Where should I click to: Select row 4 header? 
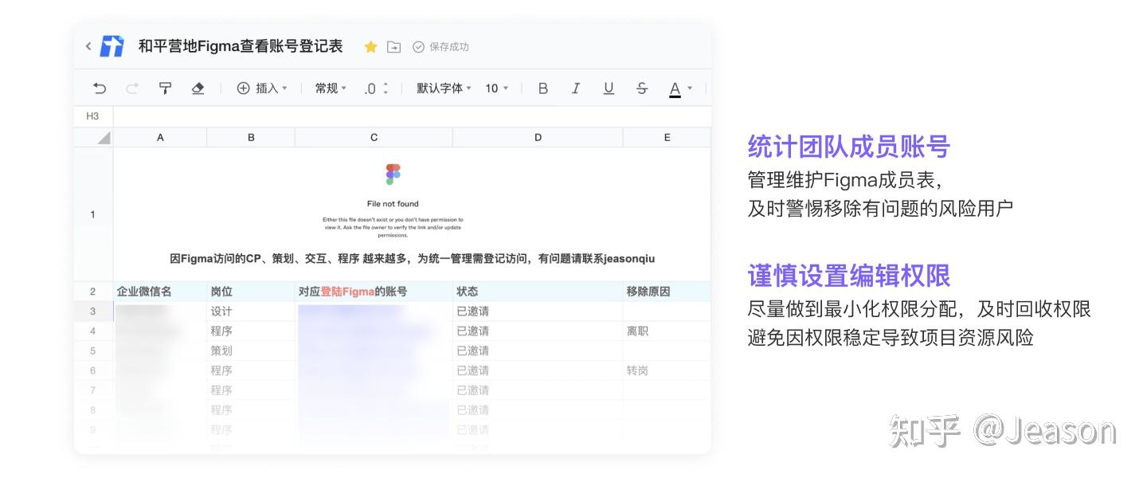click(x=93, y=331)
